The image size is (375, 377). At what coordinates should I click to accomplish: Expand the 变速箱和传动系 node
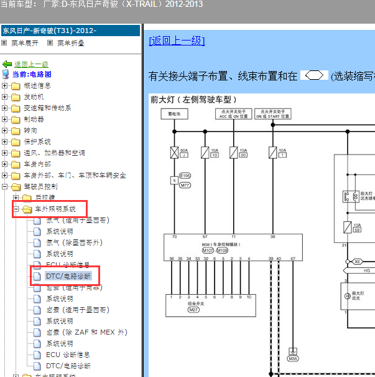pyautogui.click(x=4, y=108)
